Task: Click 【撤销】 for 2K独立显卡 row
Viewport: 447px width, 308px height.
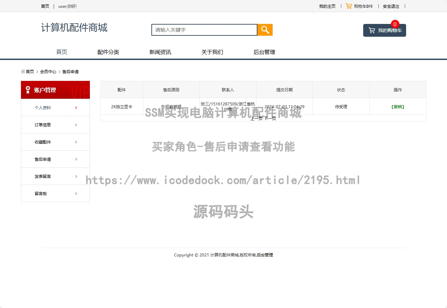Action: 398,107
